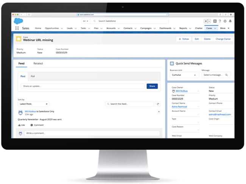246x184 pixels.
Task: Like the Quarterly Newsletter post
Action: 21,125
